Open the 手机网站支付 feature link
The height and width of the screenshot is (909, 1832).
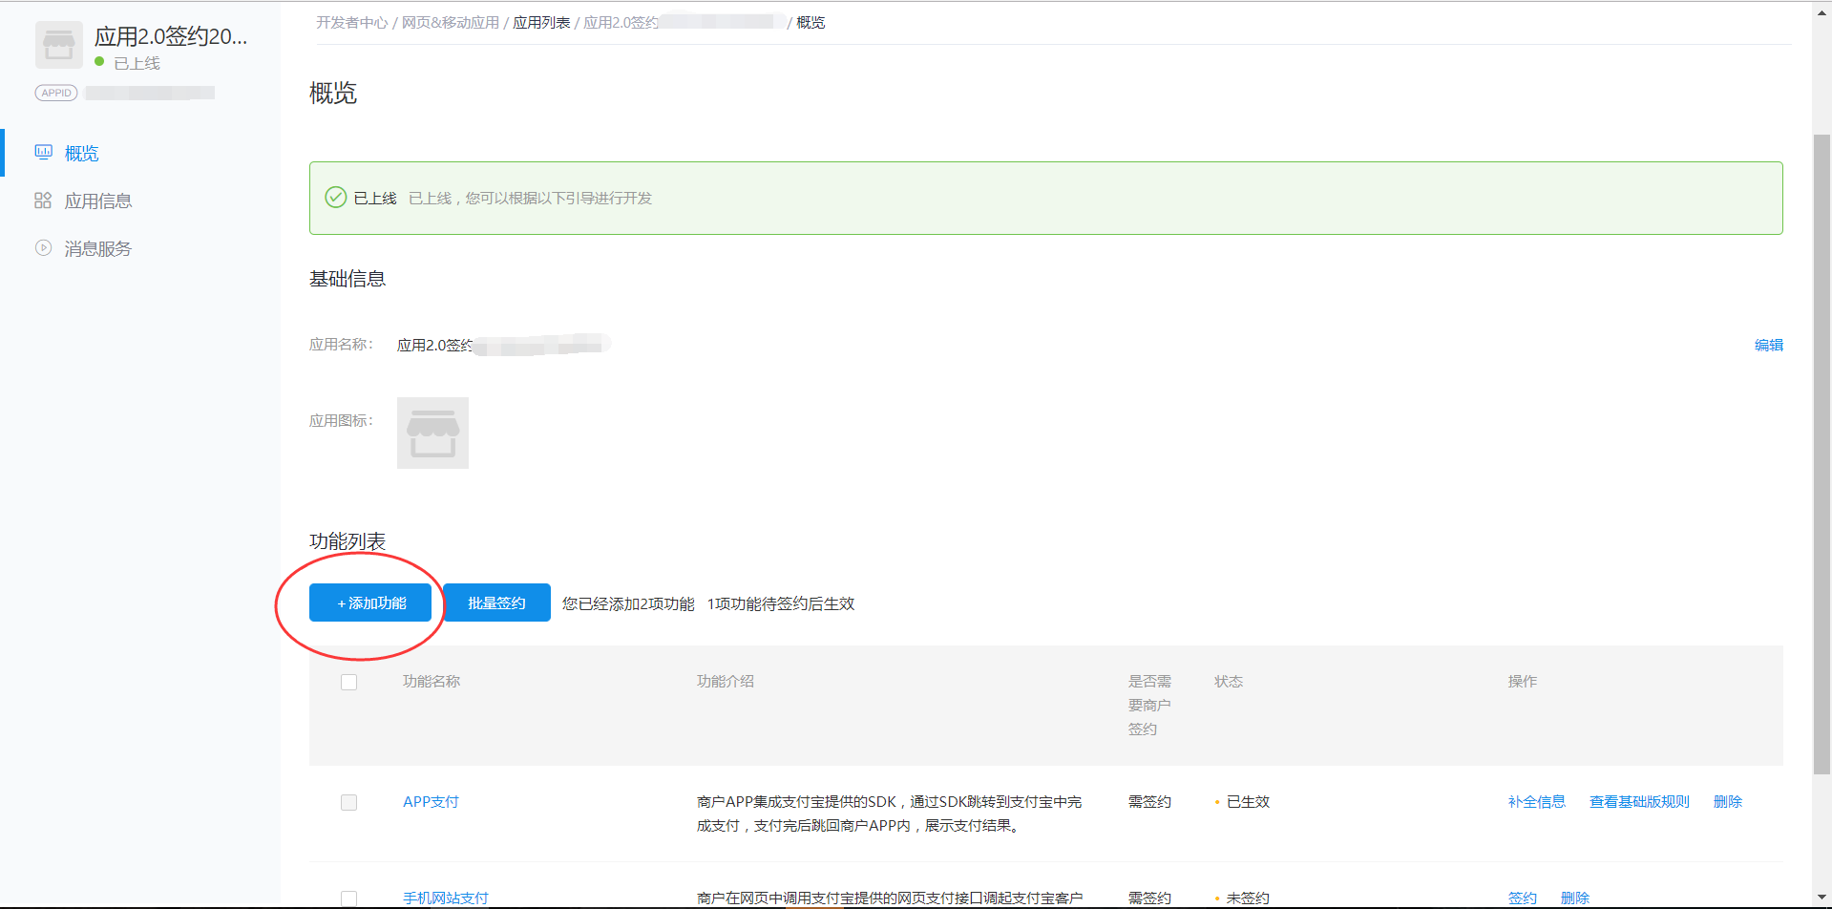[446, 898]
